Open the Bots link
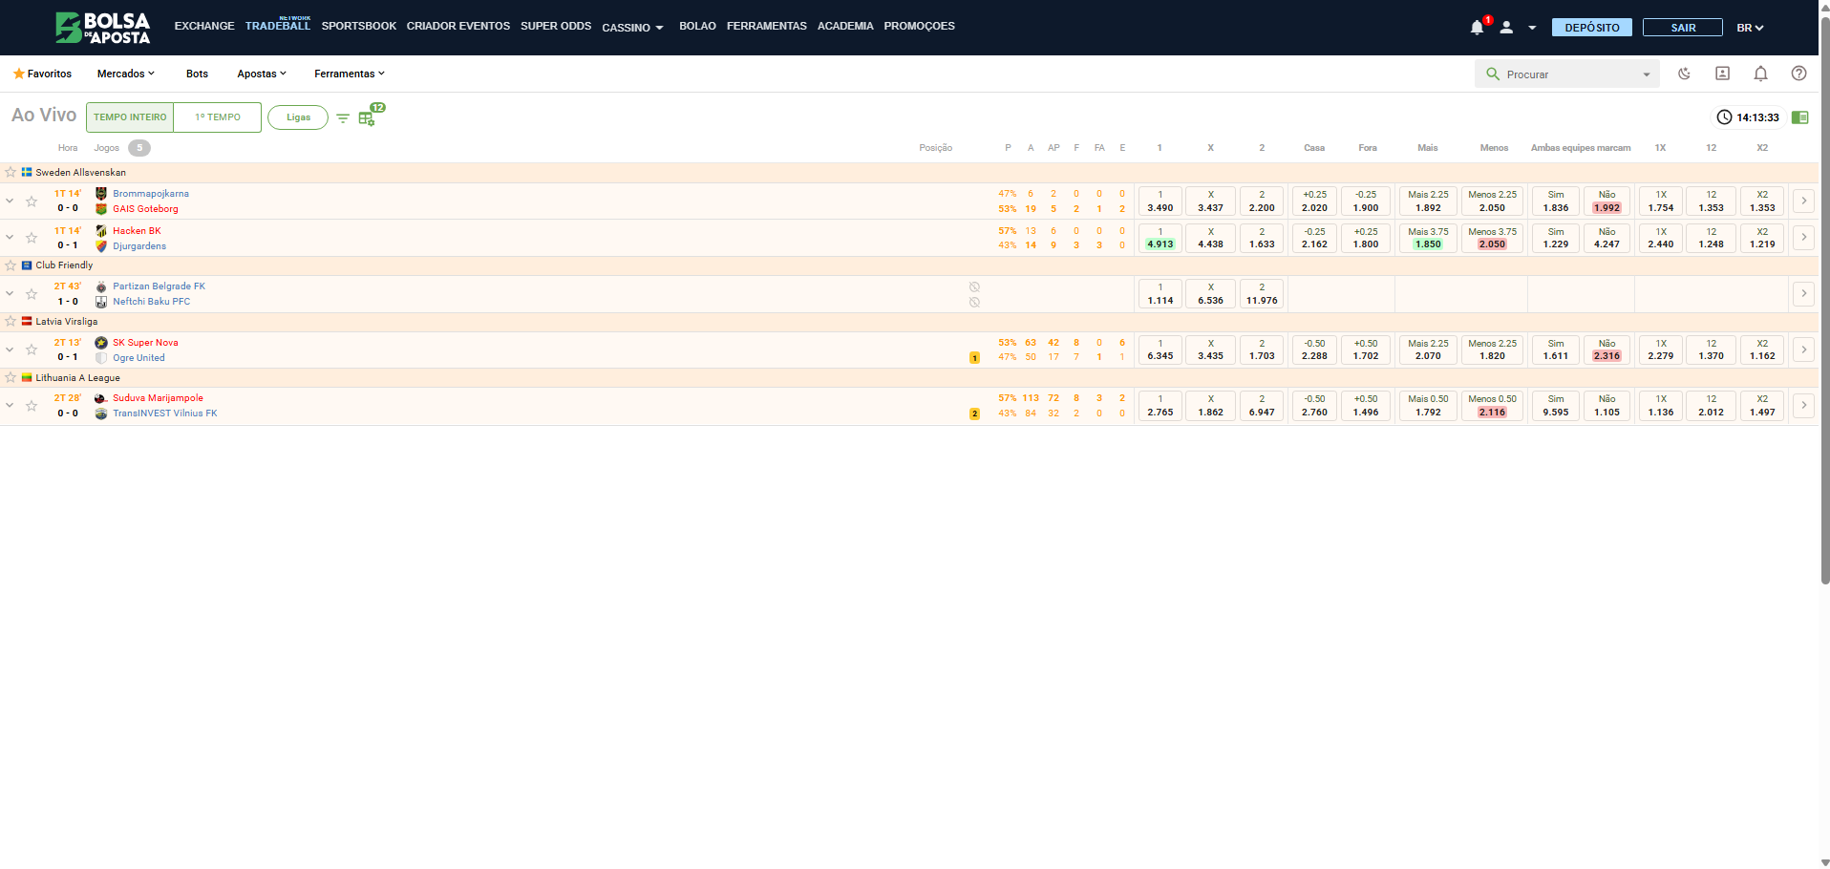Screen dimensions: 1830x869 pyautogui.click(x=197, y=74)
